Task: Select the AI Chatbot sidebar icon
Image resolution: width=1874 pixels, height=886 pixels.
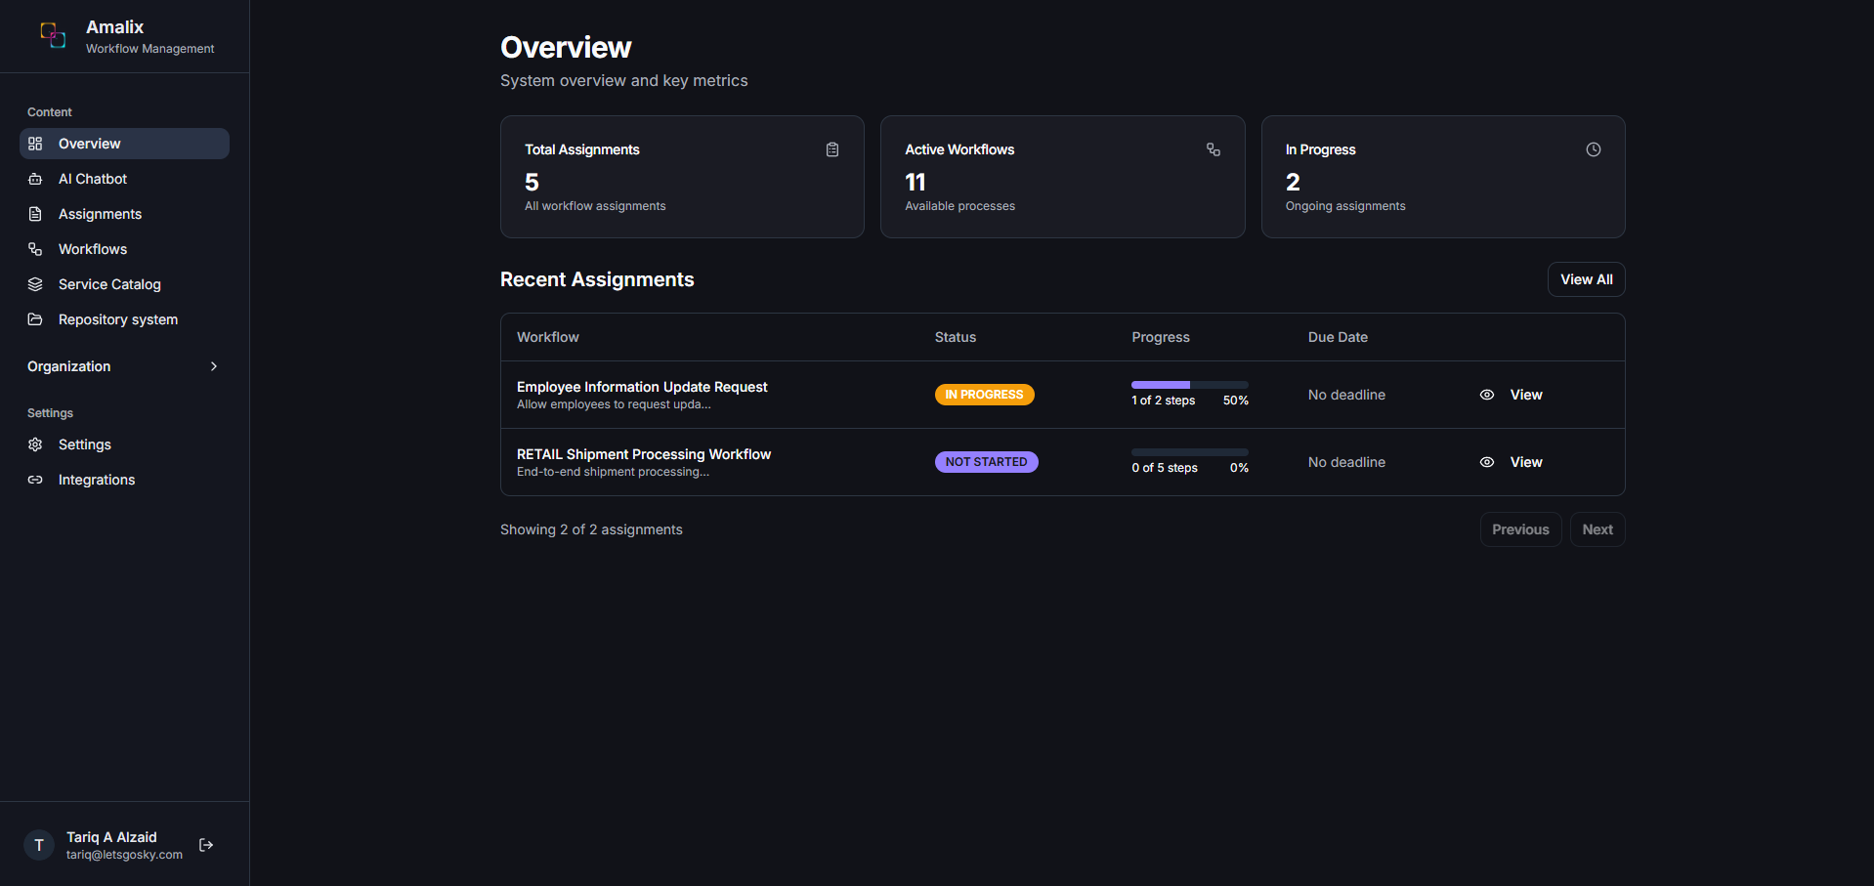Action: [35, 179]
